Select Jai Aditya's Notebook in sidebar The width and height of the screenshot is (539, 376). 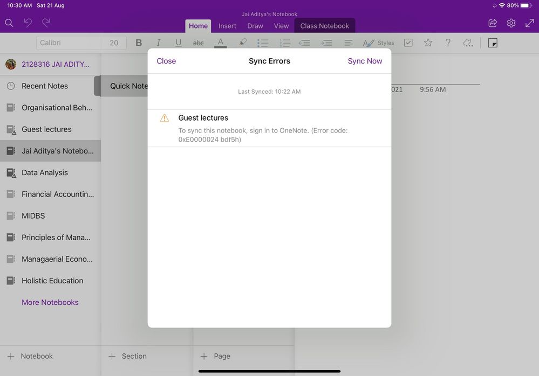point(51,151)
